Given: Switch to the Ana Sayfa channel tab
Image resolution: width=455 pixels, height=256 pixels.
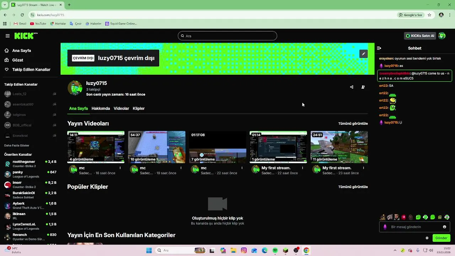Looking at the screenshot, I should 78,108.
